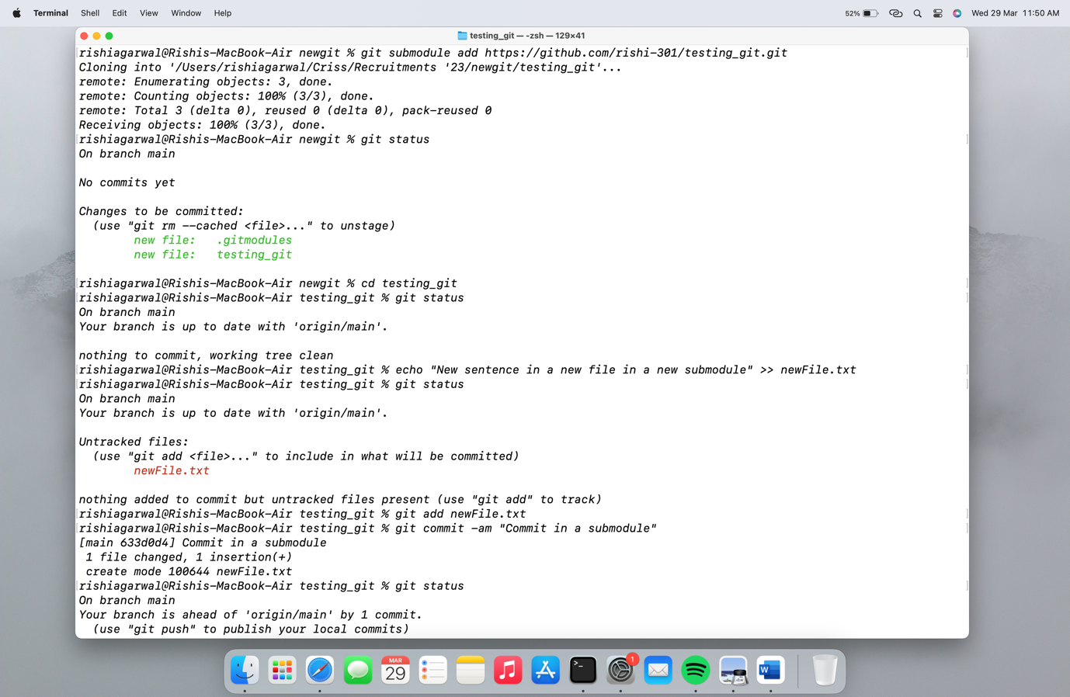This screenshot has height=697, width=1070.
Task: Open the View menu
Action: (x=148, y=12)
